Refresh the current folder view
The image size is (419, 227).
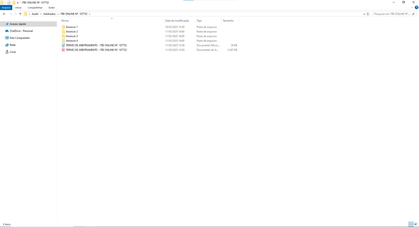click(x=368, y=14)
